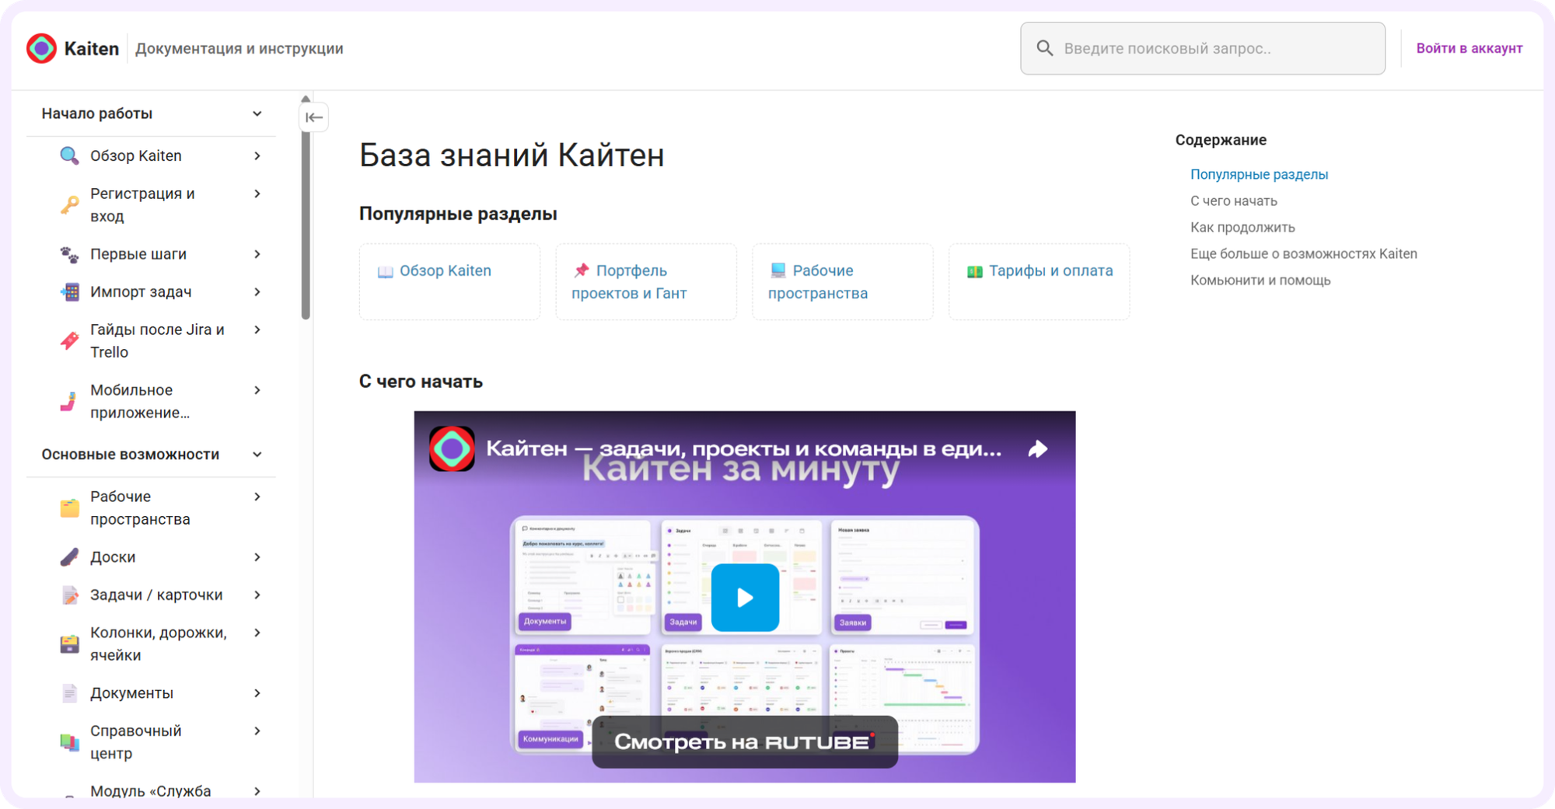Play the Кайтен за минуту video
The height and width of the screenshot is (809, 1555).
[x=745, y=597]
